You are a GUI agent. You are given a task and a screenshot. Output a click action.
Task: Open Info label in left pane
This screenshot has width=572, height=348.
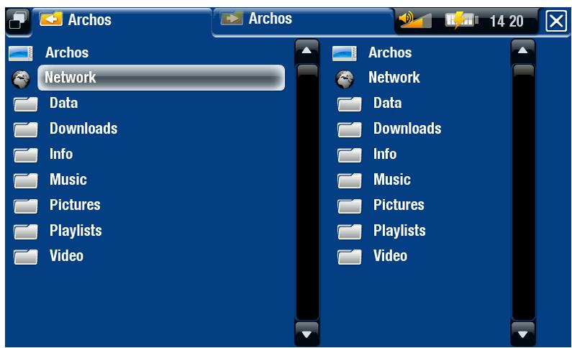point(61,154)
